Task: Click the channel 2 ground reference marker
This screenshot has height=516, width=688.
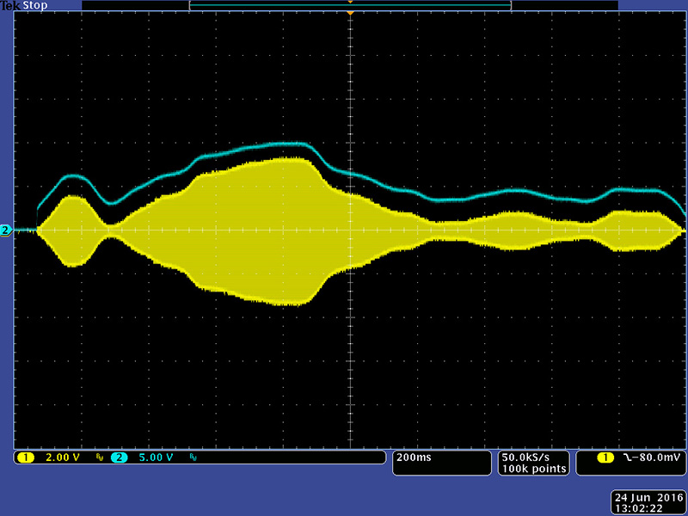Action: (x=6, y=230)
